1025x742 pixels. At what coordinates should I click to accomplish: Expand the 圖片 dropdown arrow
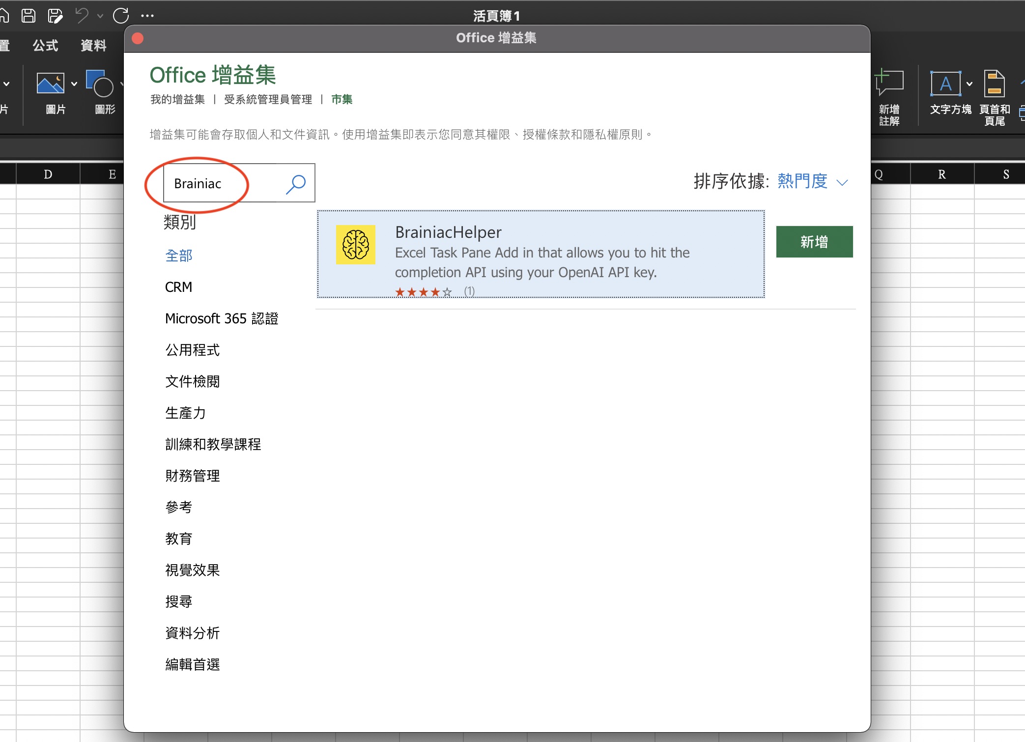click(74, 84)
